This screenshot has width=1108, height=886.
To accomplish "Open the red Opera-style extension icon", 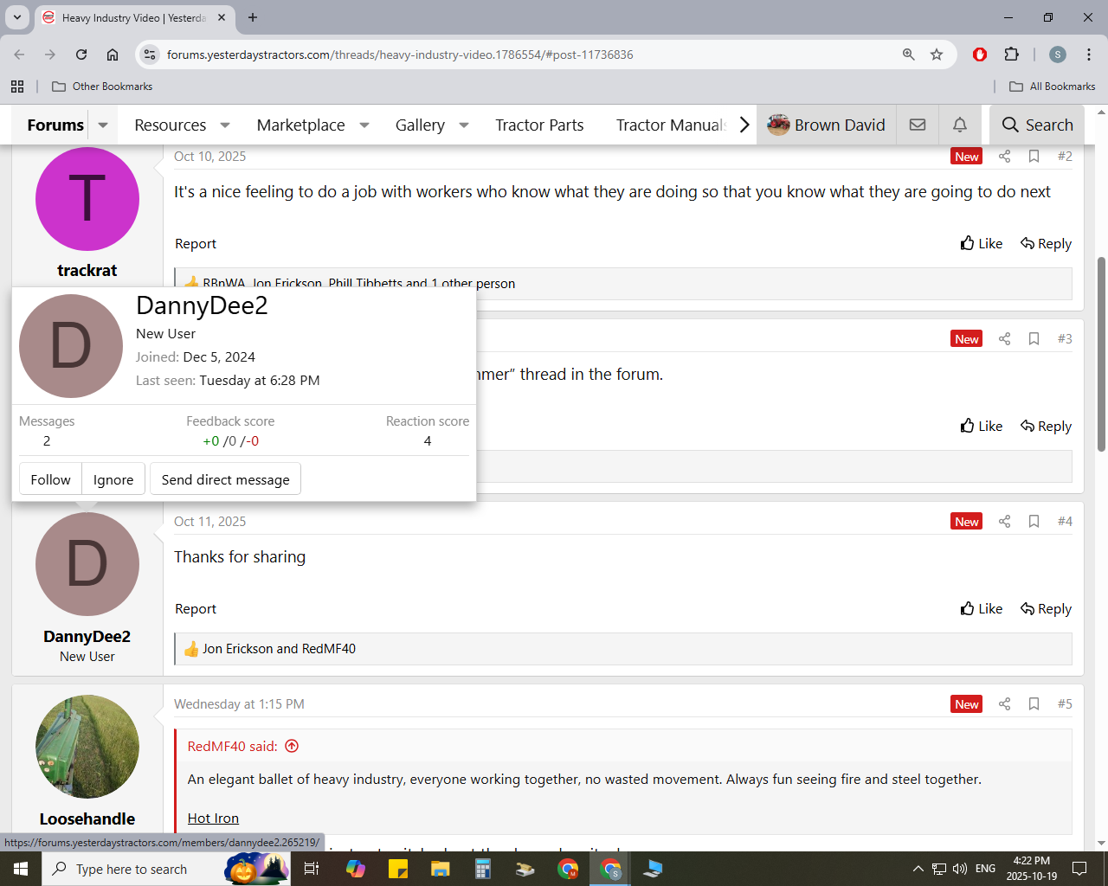I will coord(980,55).
